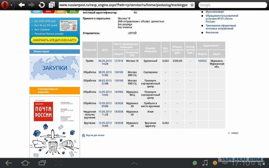
Task: Reload the page with refresh icon
Action: point(41,5)
